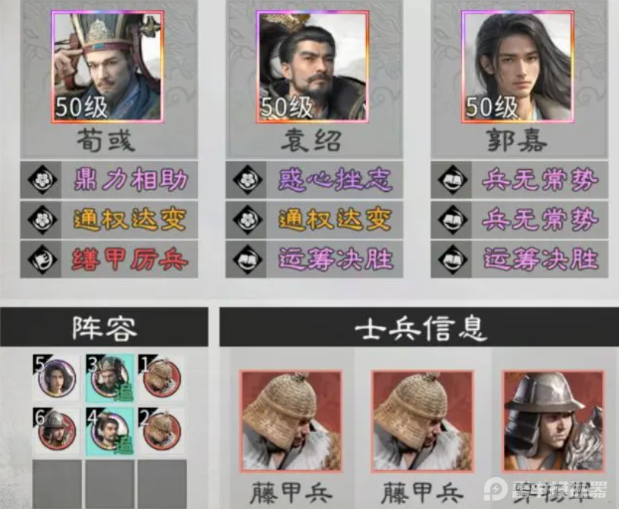Open the 阵容 section header
619x509 pixels.
tap(105, 327)
